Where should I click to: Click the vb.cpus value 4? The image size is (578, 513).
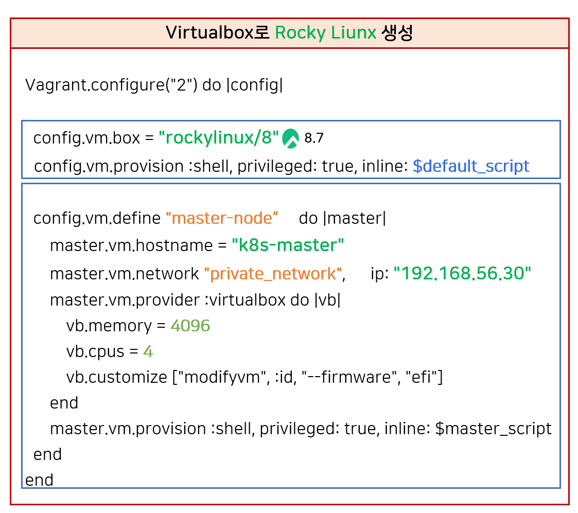pyautogui.click(x=148, y=351)
